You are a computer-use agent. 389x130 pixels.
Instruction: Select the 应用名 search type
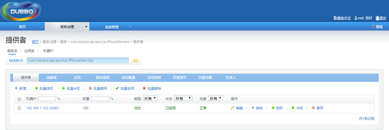click(29, 51)
